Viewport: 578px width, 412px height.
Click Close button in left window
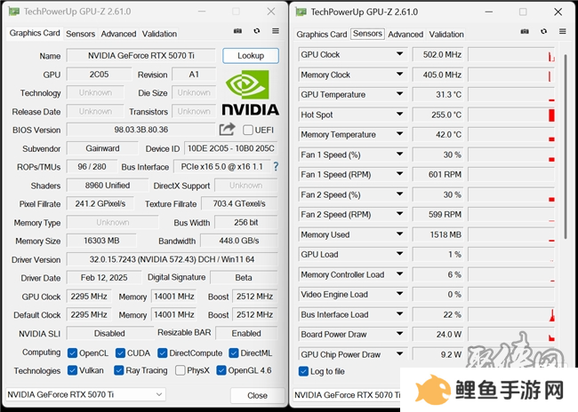[257, 395]
